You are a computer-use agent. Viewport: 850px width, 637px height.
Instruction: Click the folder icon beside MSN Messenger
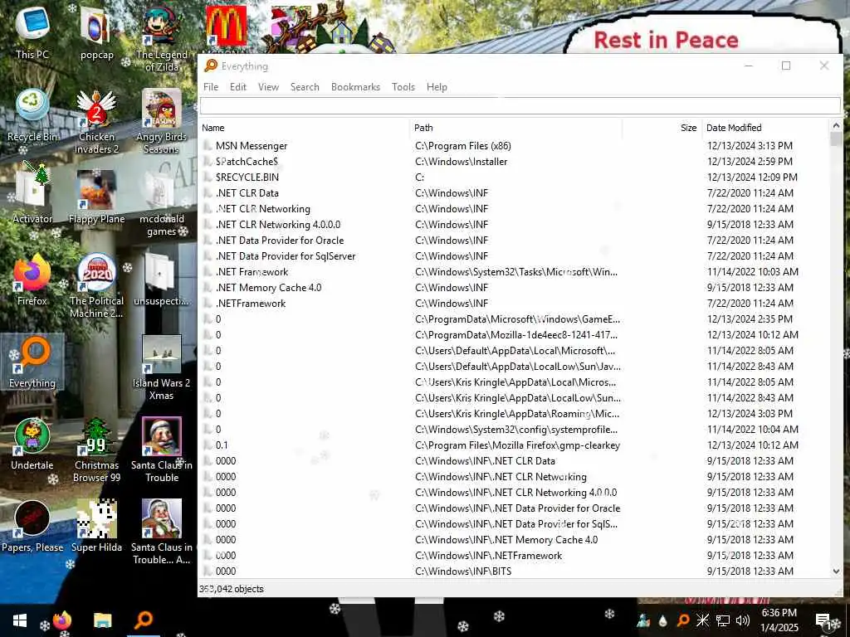point(208,146)
